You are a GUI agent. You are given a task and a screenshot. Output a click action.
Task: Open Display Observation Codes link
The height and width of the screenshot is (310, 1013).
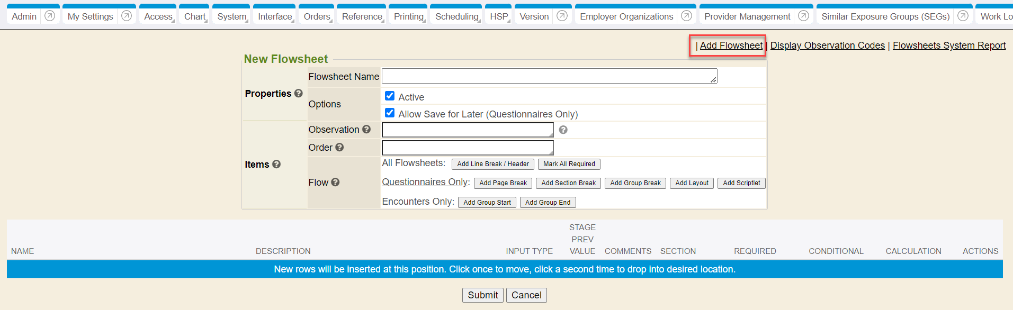pos(827,45)
